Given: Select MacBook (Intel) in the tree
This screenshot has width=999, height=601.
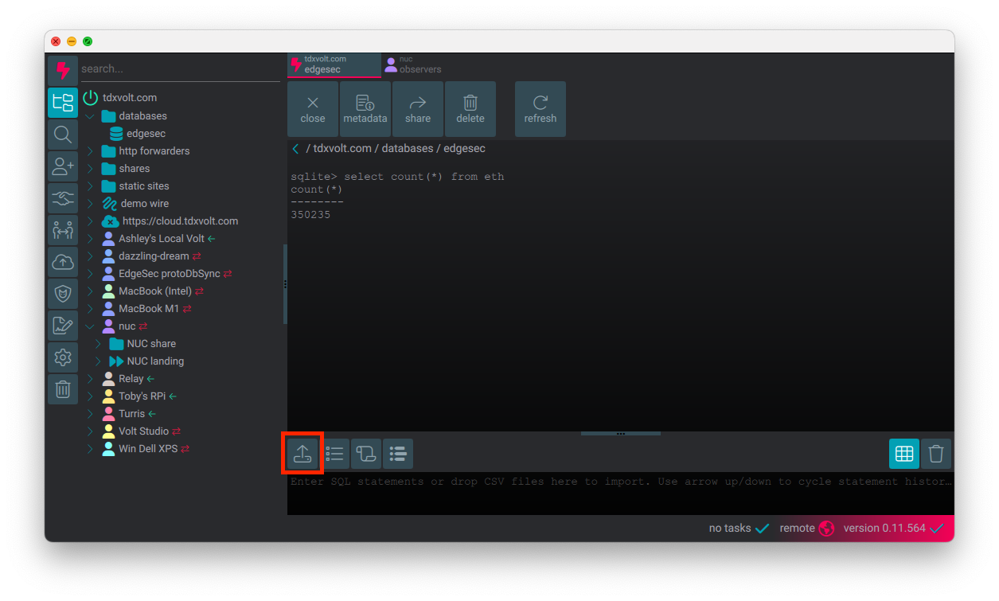Looking at the screenshot, I should (x=155, y=291).
